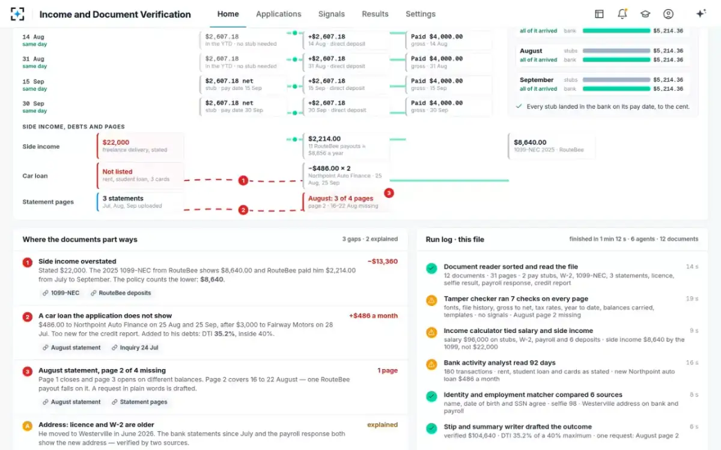
Task: Open the layout panel icon in header
Action: tap(599, 14)
